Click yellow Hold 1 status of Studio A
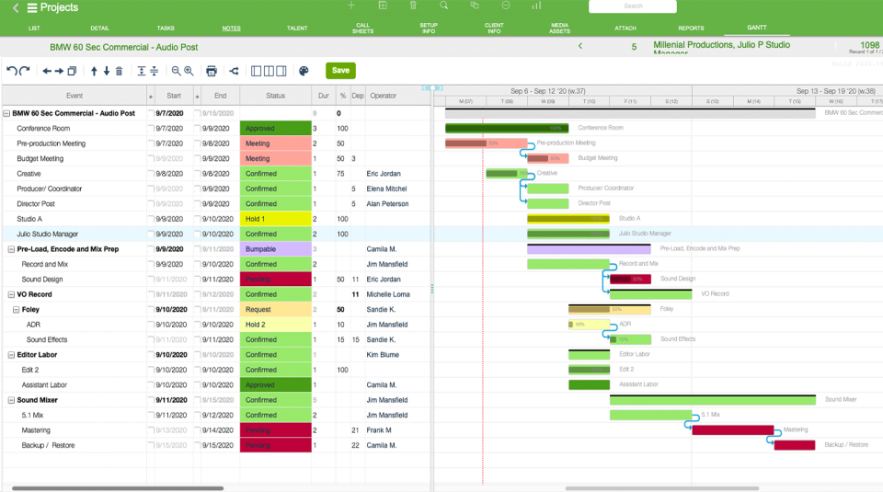Viewport: 883px width, 492px height. (x=276, y=219)
